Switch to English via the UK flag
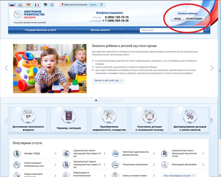Screen dimensions: 221x177 [x=20, y=5]
